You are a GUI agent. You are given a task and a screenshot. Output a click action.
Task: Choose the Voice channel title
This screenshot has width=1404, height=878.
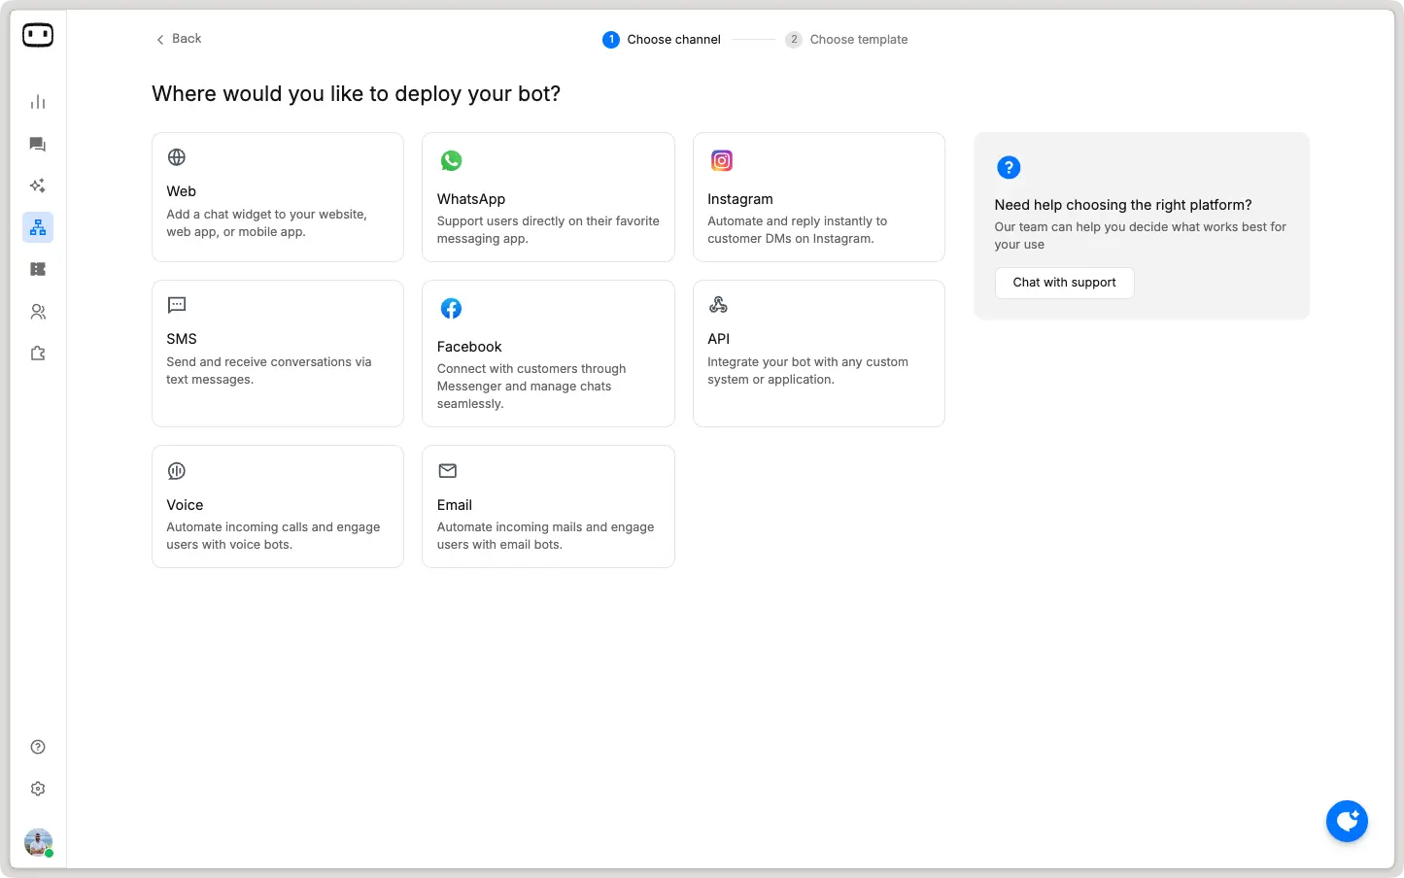tap(185, 505)
